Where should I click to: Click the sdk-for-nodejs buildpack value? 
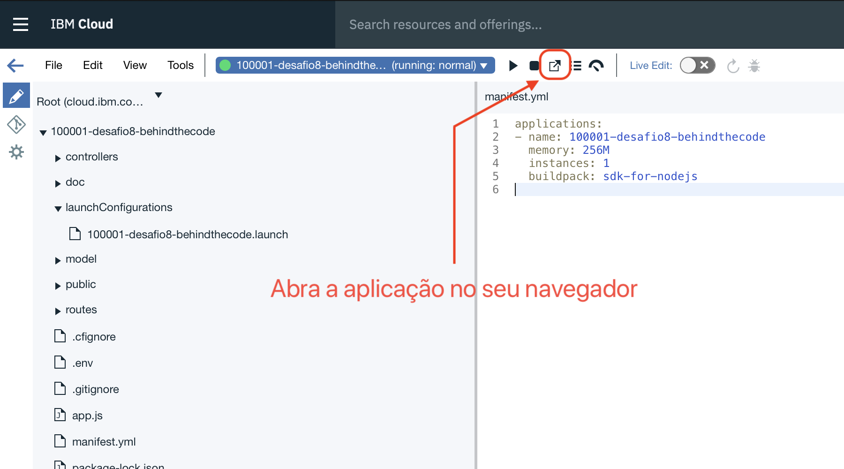650,176
